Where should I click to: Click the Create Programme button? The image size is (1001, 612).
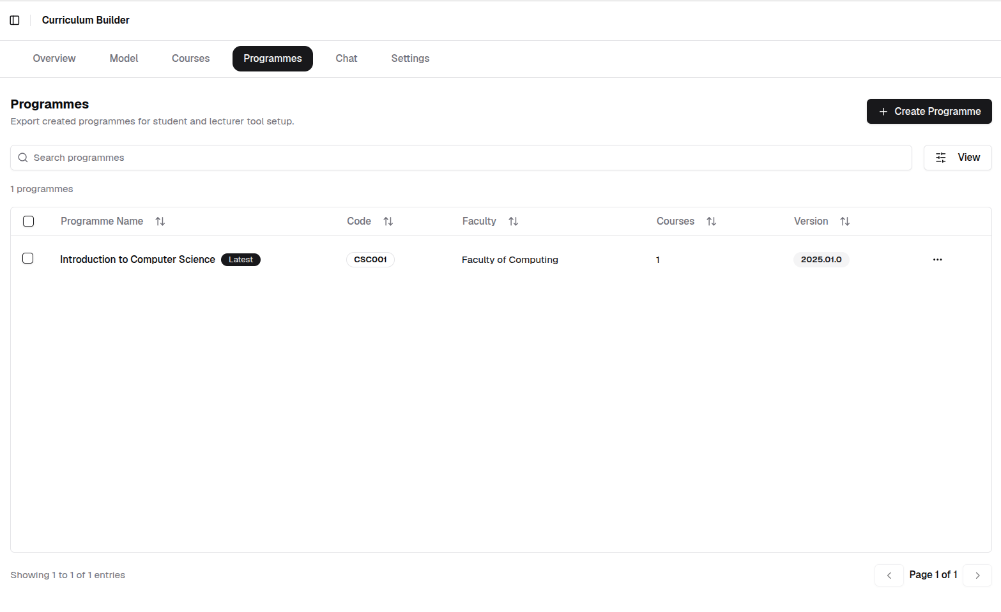[x=929, y=112]
